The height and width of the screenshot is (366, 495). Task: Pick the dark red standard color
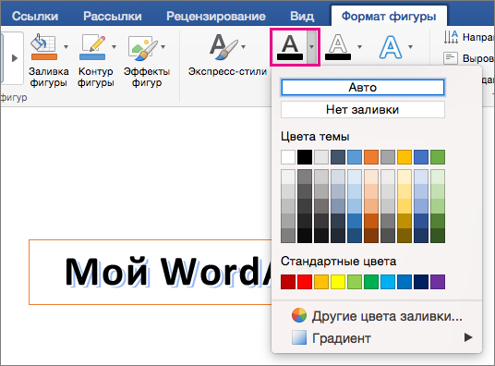[288, 282]
